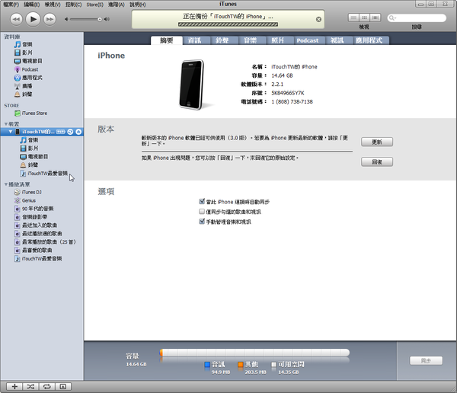
Task: Toggle auto-sync when iPhone connected checkbox
Action: coord(202,202)
